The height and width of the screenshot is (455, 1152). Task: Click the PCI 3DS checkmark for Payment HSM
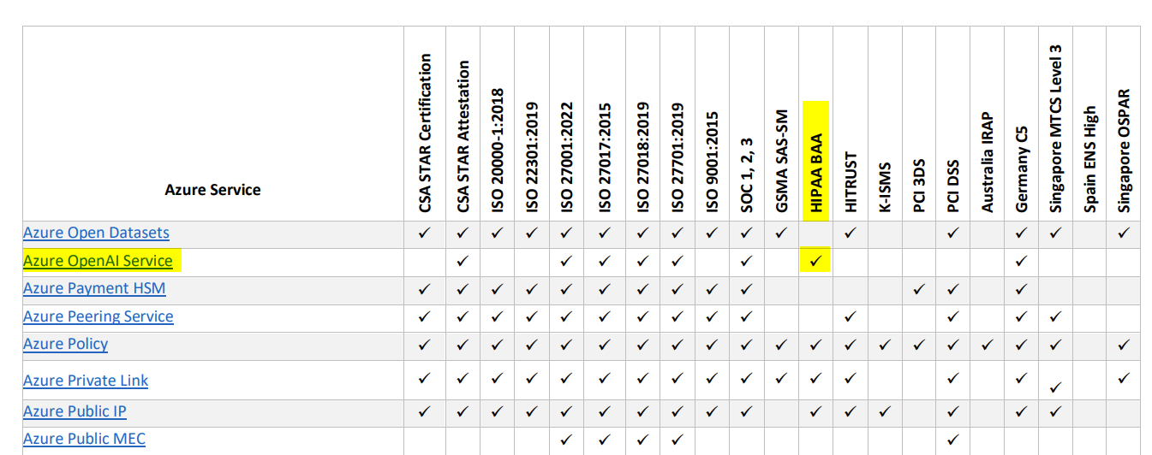point(918,289)
